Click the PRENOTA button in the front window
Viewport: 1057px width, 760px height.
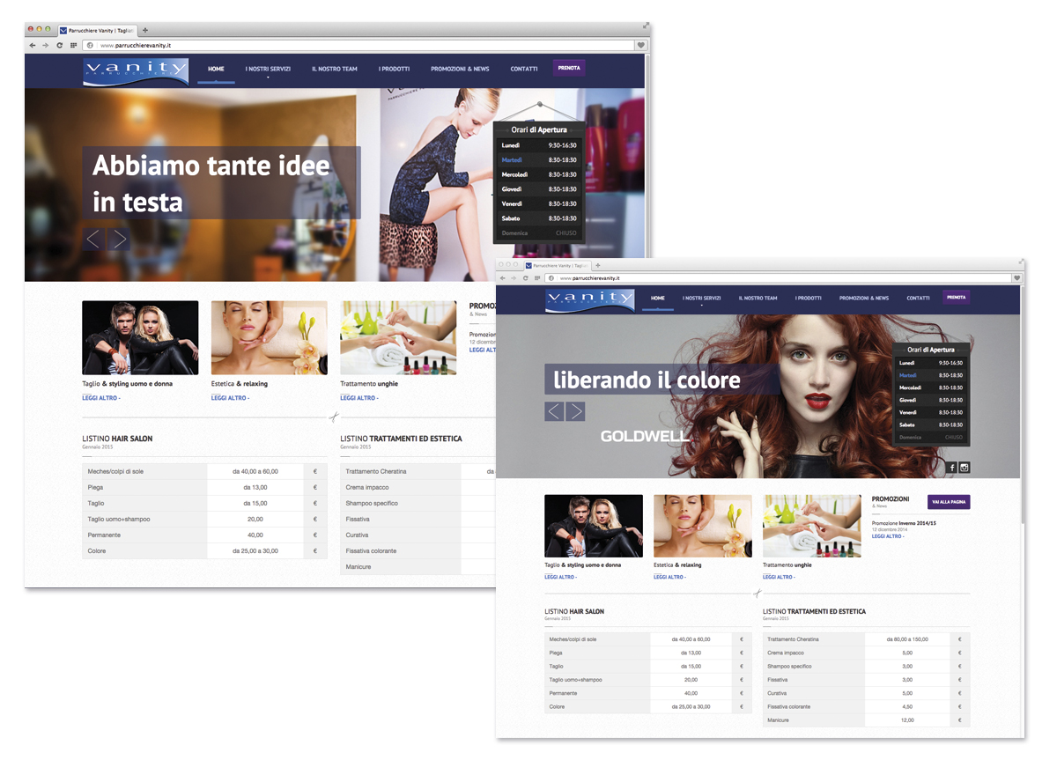[x=956, y=298]
